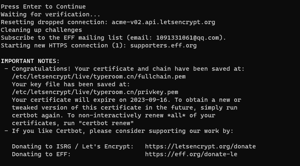Click the "Press Enter to Continue" line
Image resolution: width=300 pixels, height=166 pixels.
(x=43, y=7)
